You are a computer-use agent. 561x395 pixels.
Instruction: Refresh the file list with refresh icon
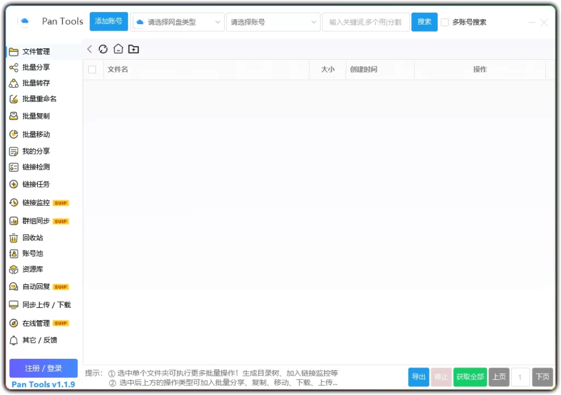point(104,49)
